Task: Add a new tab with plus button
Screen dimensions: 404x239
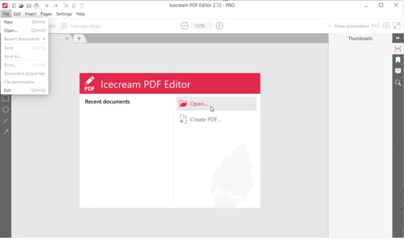Action: point(79,38)
